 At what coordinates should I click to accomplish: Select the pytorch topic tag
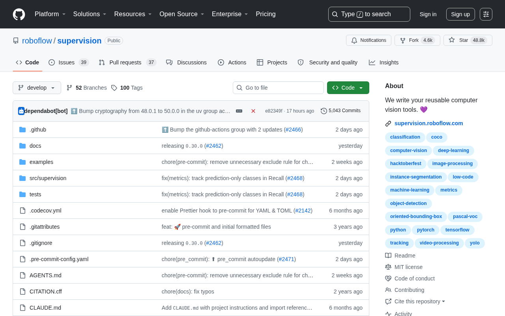point(426,230)
